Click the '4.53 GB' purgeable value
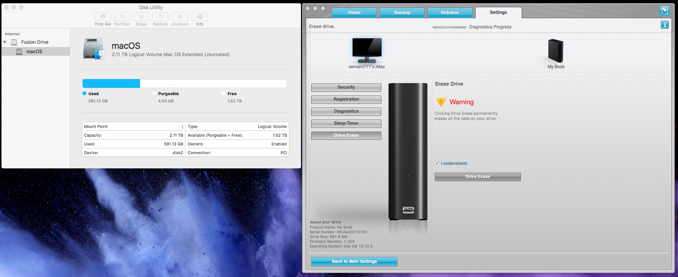The width and height of the screenshot is (678, 277). pyautogui.click(x=166, y=101)
